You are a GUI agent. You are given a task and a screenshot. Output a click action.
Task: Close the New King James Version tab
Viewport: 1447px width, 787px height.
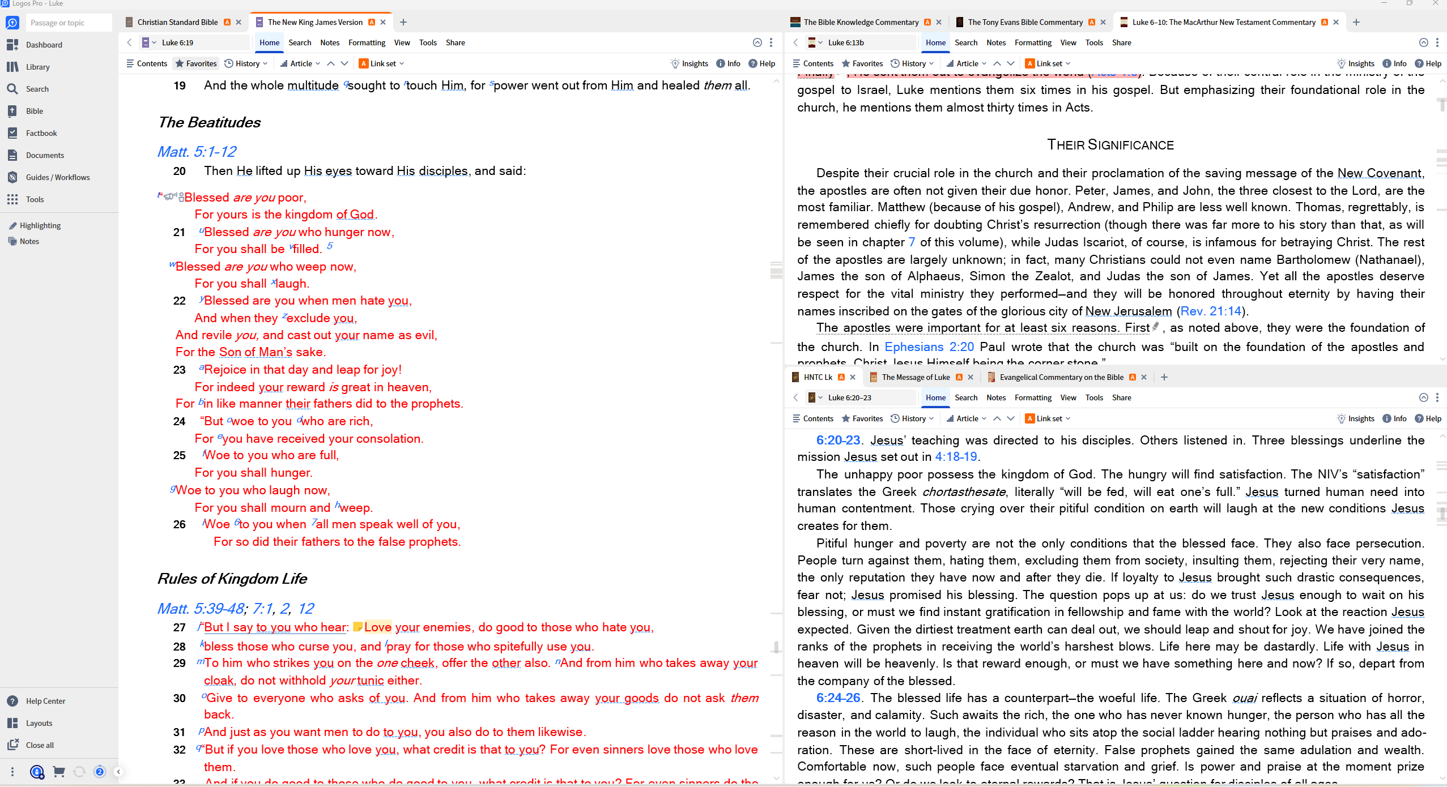pyautogui.click(x=383, y=22)
